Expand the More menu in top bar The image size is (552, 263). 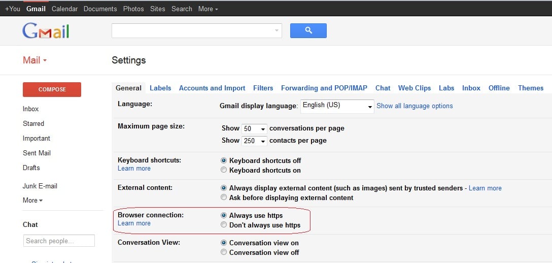point(208,9)
